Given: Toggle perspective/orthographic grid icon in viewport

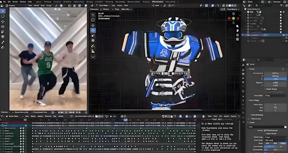Looking at the screenshot, I should tap(238, 39).
